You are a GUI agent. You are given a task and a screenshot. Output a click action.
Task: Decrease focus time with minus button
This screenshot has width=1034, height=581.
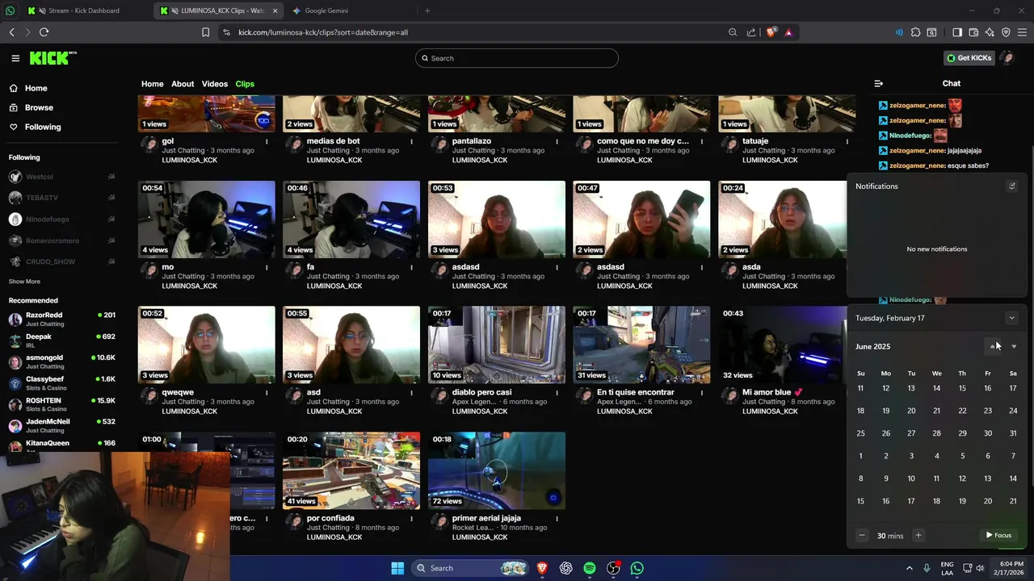pyautogui.click(x=862, y=535)
